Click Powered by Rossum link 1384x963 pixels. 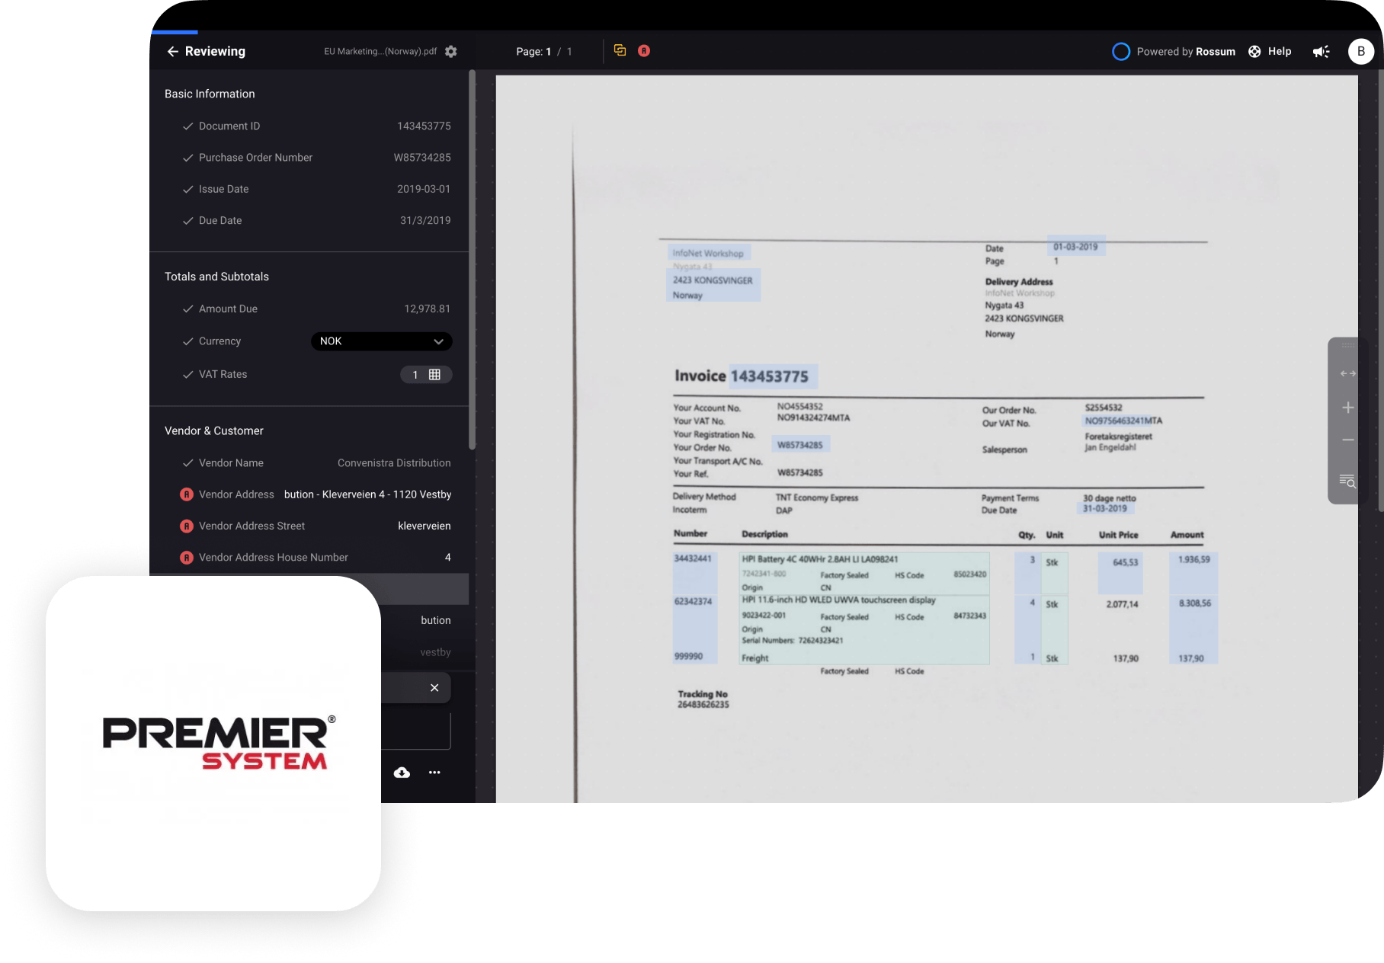click(1186, 51)
